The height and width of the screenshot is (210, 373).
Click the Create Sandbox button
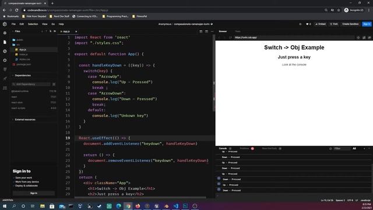tap(350, 24)
